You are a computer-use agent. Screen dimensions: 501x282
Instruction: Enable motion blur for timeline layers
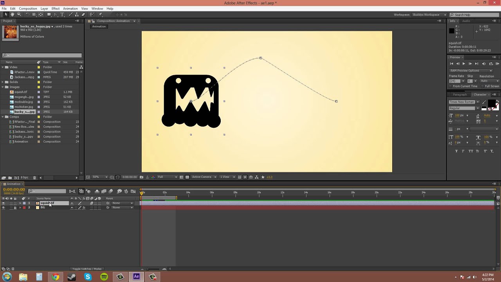point(111,191)
